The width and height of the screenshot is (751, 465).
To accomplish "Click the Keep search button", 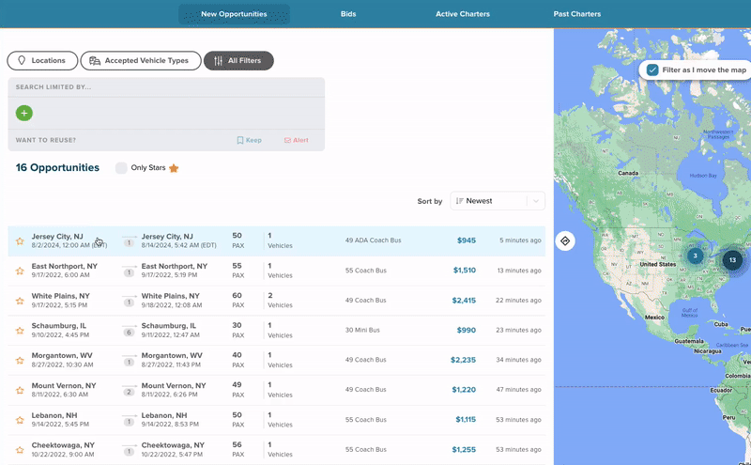I will point(249,141).
